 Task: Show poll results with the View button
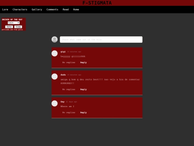[18, 27]
